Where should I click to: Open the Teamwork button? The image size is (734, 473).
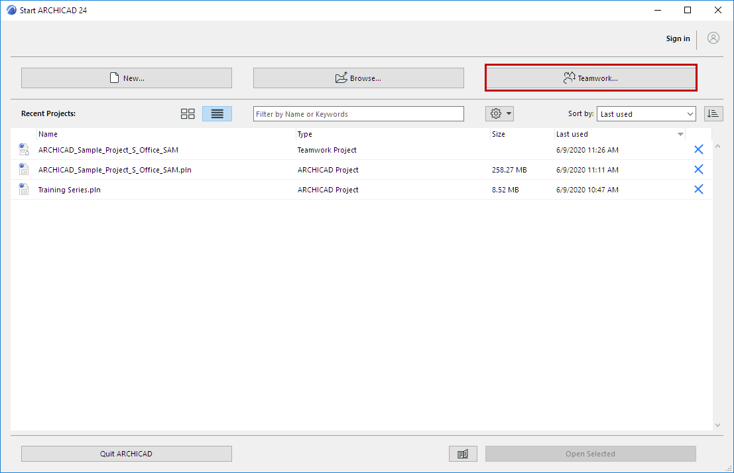pos(591,78)
